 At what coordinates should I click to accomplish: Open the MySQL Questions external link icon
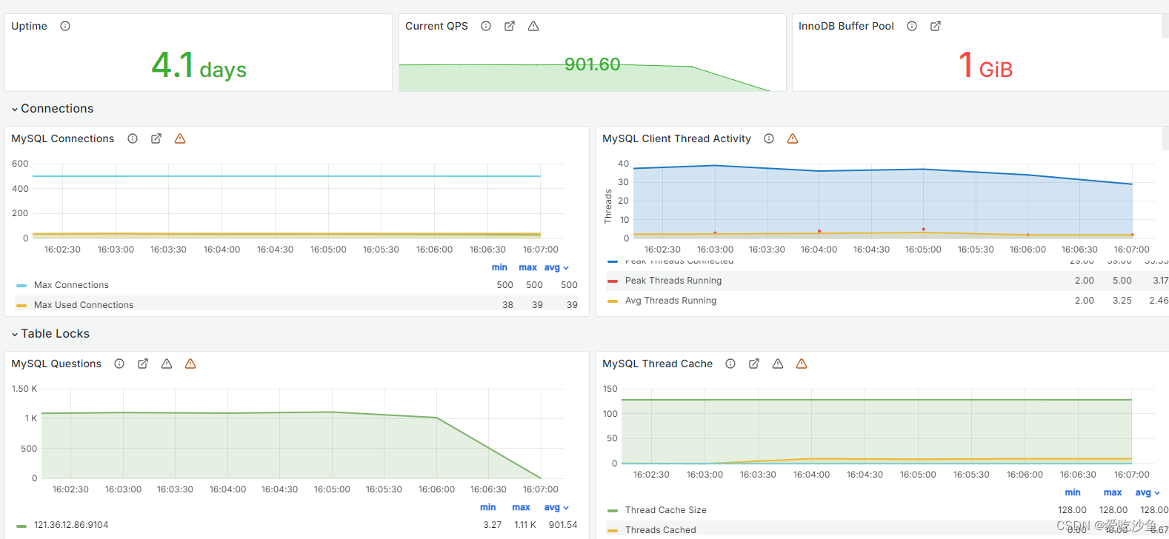click(143, 364)
